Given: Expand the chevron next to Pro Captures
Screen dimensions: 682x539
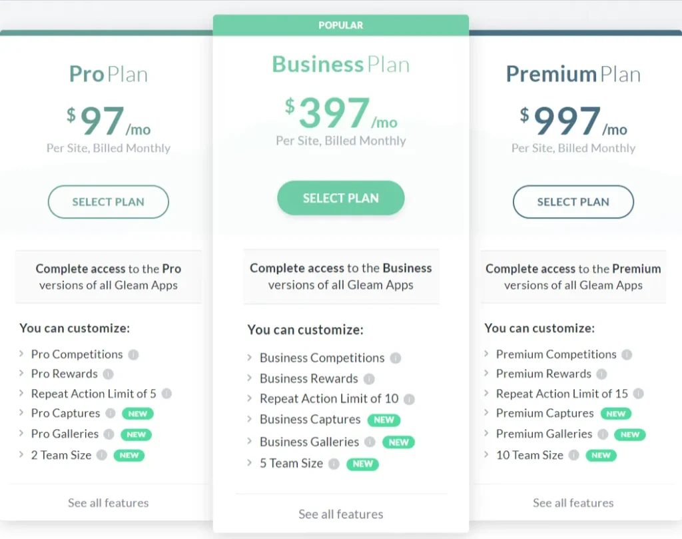Looking at the screenshot, I should 21,413.
